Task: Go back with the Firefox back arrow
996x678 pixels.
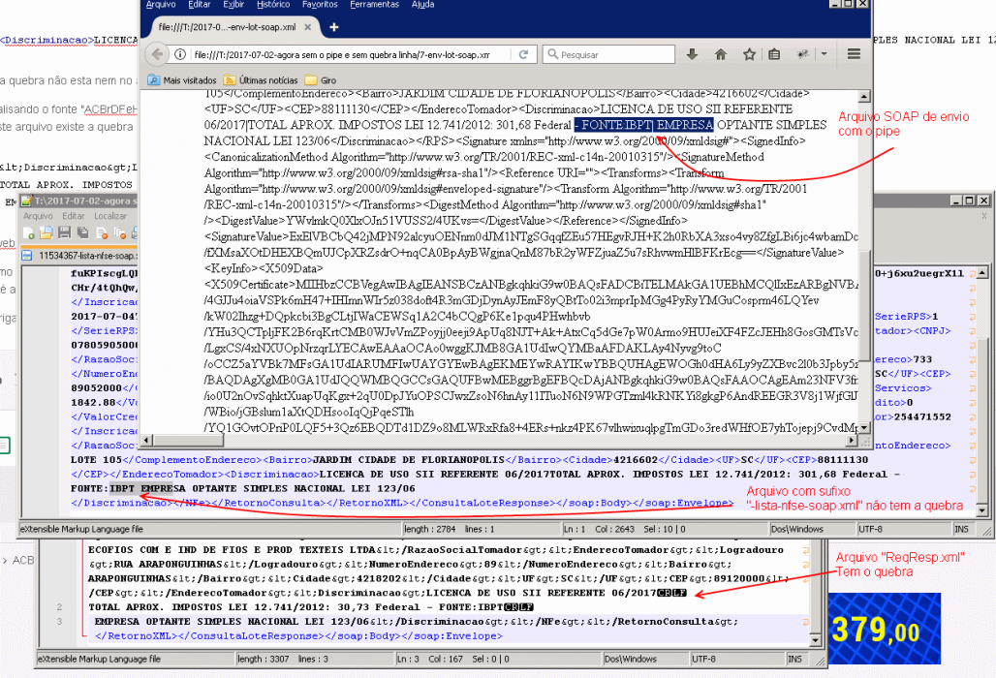Action: 157,54
